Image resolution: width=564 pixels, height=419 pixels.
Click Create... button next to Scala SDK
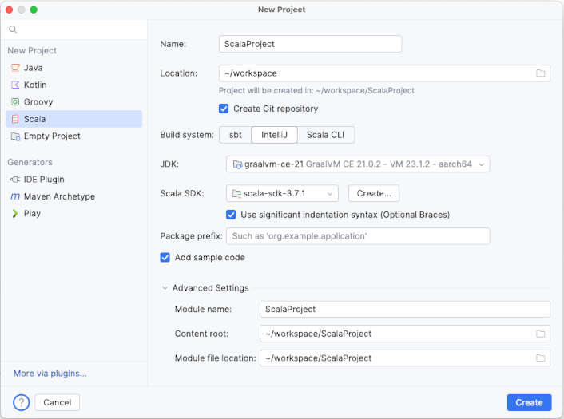click(x=374, y=193)
